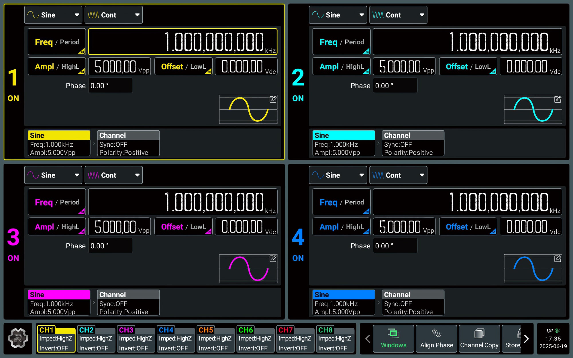The width and height of the screenshot is (573, 358).
Task: Switch channel 1 Freq / Period mode
Action: [x=57, y=42]
